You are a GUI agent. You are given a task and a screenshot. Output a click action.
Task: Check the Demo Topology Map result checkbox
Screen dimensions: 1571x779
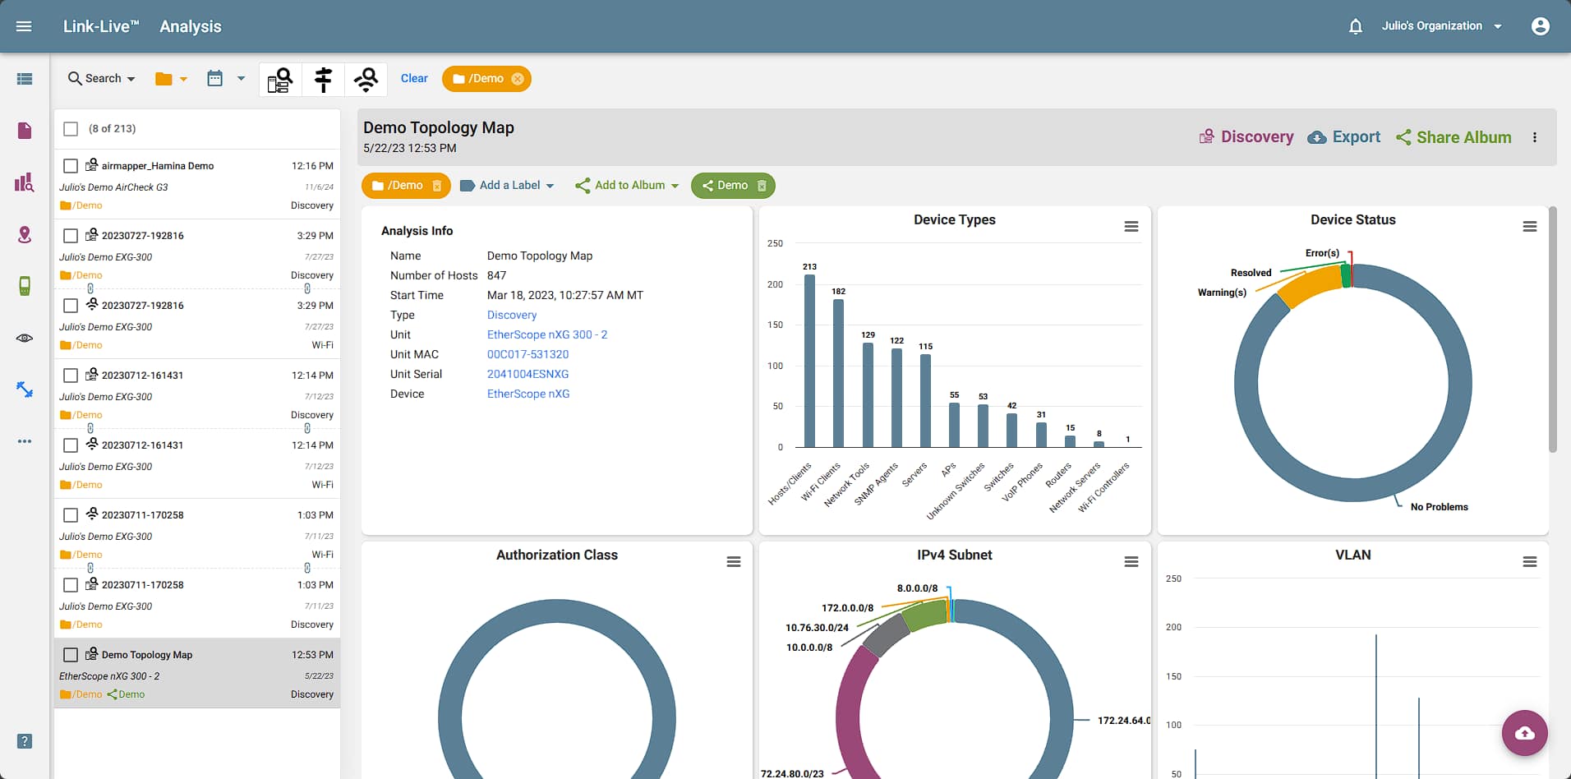click(x=71, y=654)
